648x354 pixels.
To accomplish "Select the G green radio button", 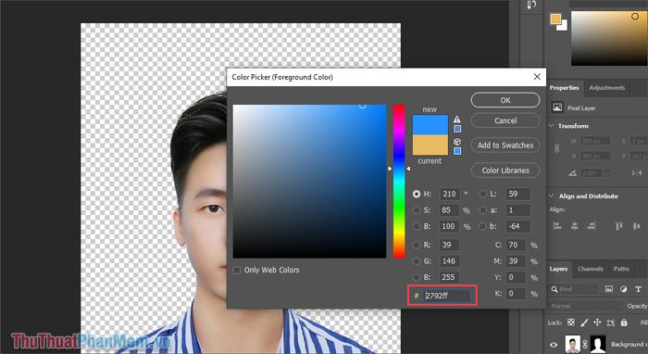I will (x=417, y=261).
